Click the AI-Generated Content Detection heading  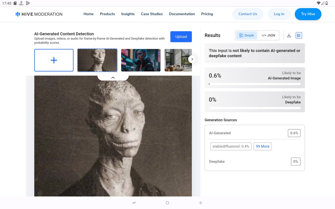pyautogui.click(x=64, y=34)
